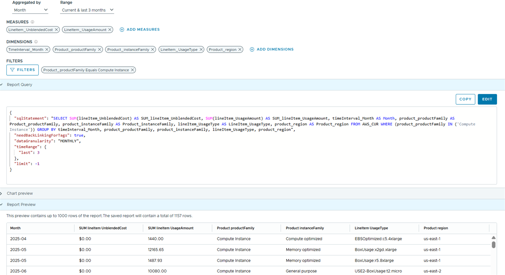Click the info icon beside DIMENSIONS
505x275 pixels.
36,42
